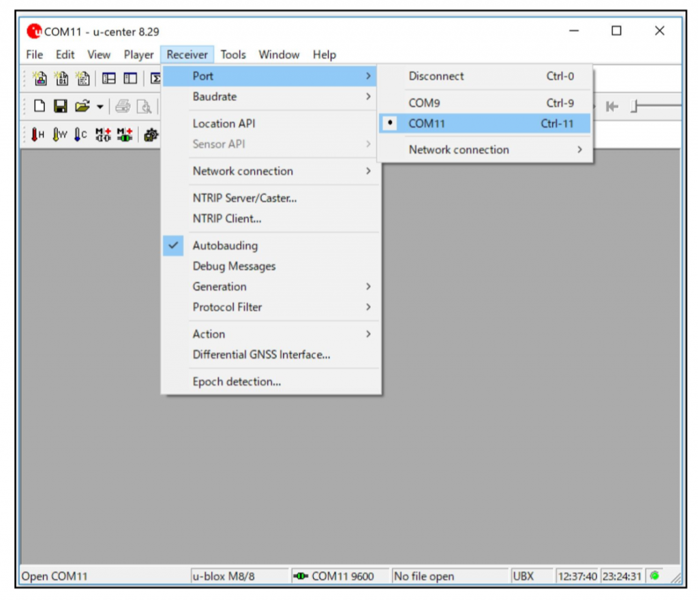
Task: Open NTRIP Server/Caster dialog
Action: tap(271, 198)
